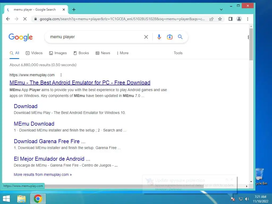The width and height of the screenshot is (272, 204).
Task: Open network status tray icon
Action: (241, 199)
